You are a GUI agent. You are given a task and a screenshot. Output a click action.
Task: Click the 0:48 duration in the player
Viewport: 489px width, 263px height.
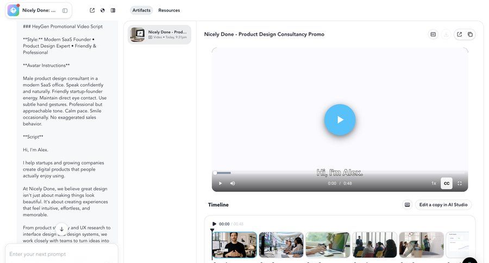coord(347,184)
